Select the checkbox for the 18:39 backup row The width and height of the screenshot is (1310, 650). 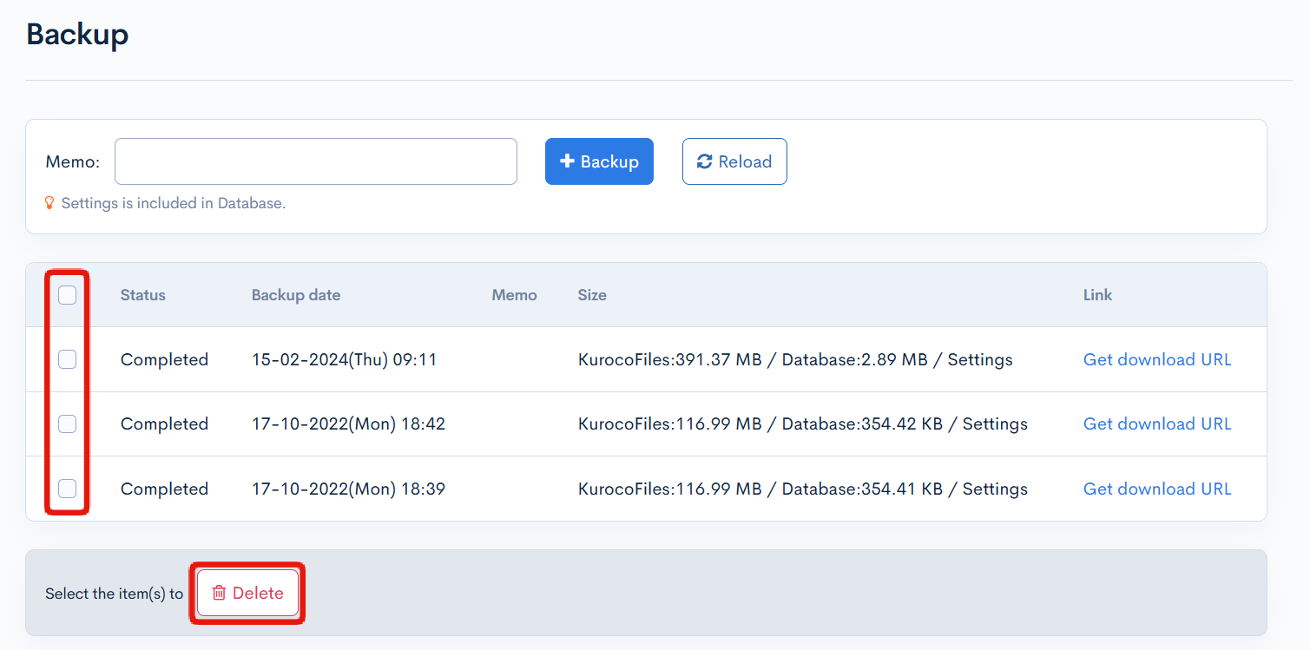(67, 489)
